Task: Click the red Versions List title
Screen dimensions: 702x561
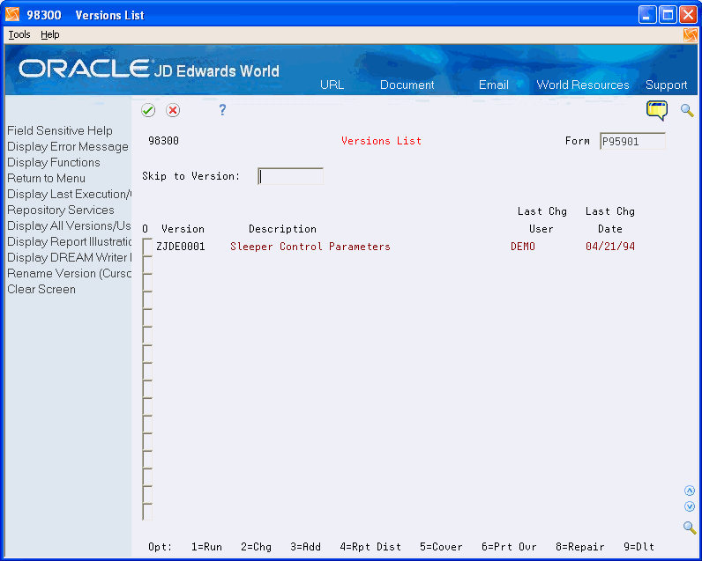Action: 381,141
